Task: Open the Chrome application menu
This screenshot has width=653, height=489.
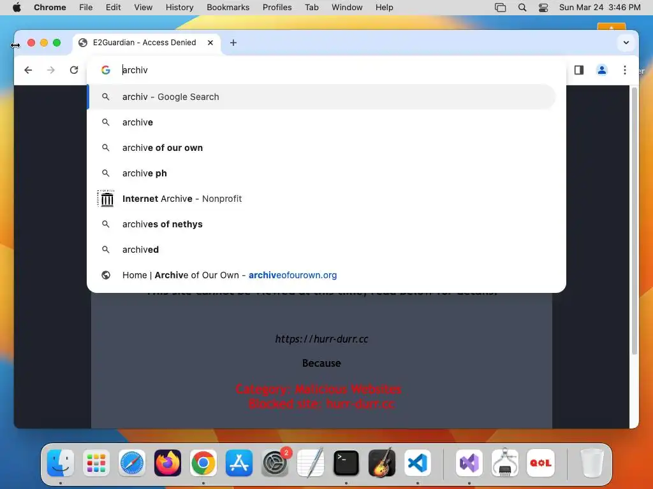Action: click(x=50, y=8)
